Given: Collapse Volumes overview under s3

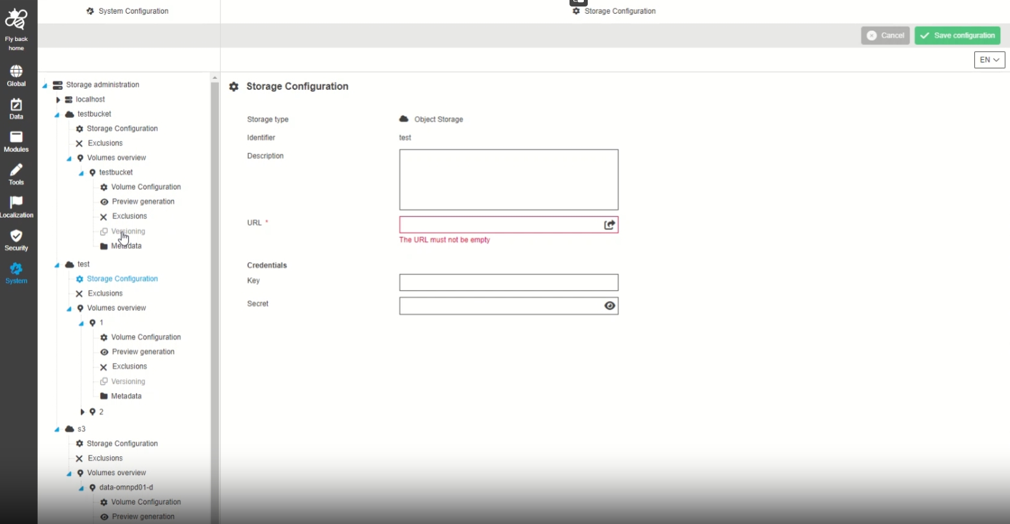Looking at the screenshot, I should tap(69, 474).
